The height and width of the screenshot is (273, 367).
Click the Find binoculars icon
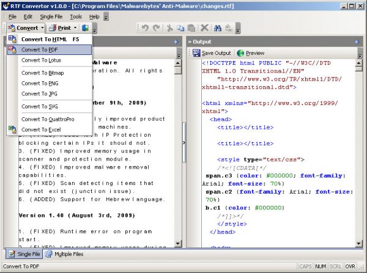(219, 28)
